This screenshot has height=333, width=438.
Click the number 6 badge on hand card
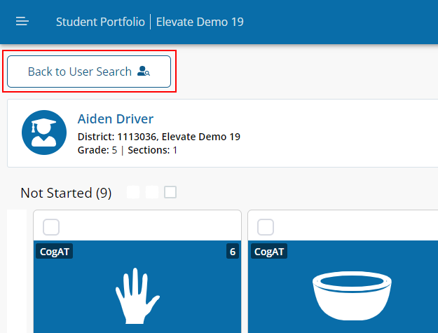coord(233,252)
